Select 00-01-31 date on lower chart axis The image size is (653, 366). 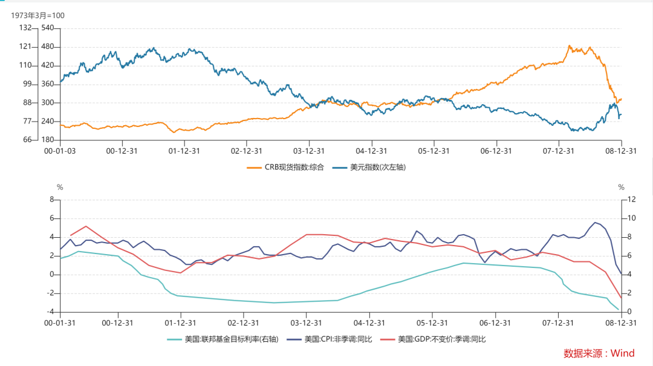[60, 322]
